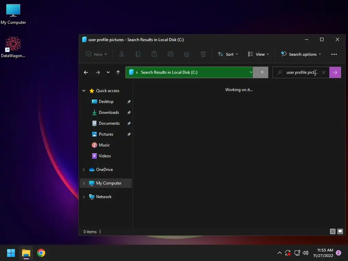This screenshot has height=261, width=348.
Task: Open the Search options dropdown
Action: coord(301,54)
